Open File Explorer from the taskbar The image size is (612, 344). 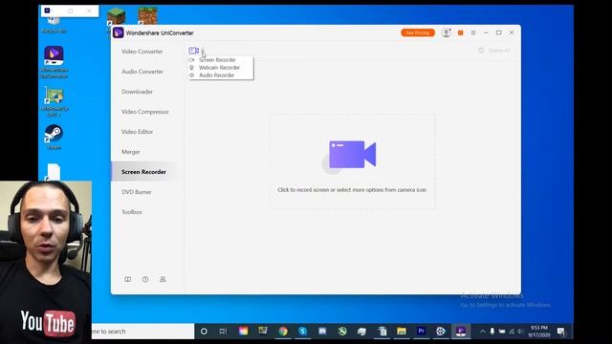click(402, 332)
